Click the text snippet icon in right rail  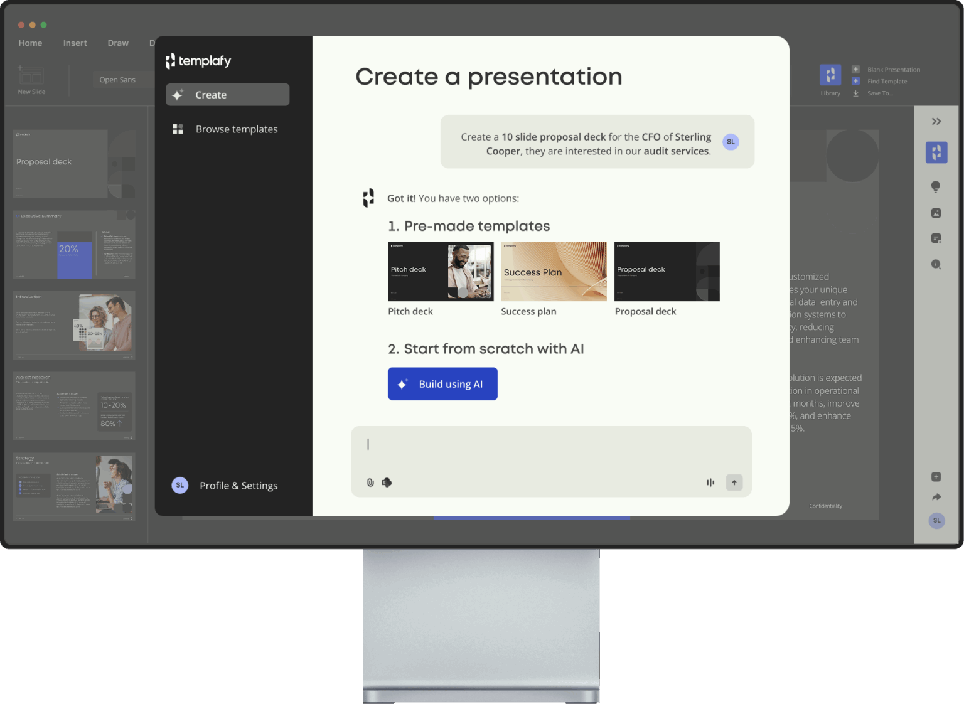[x=936, y=238]
